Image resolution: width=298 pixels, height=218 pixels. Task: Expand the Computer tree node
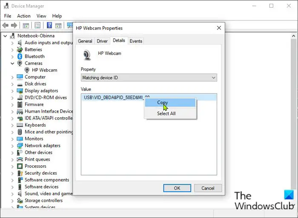[12, 77]
